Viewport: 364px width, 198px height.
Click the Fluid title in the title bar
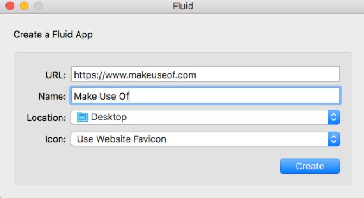point(183,6)
